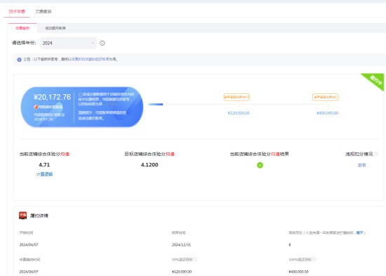Click the green checkmark under the score result

pos(260,165)
